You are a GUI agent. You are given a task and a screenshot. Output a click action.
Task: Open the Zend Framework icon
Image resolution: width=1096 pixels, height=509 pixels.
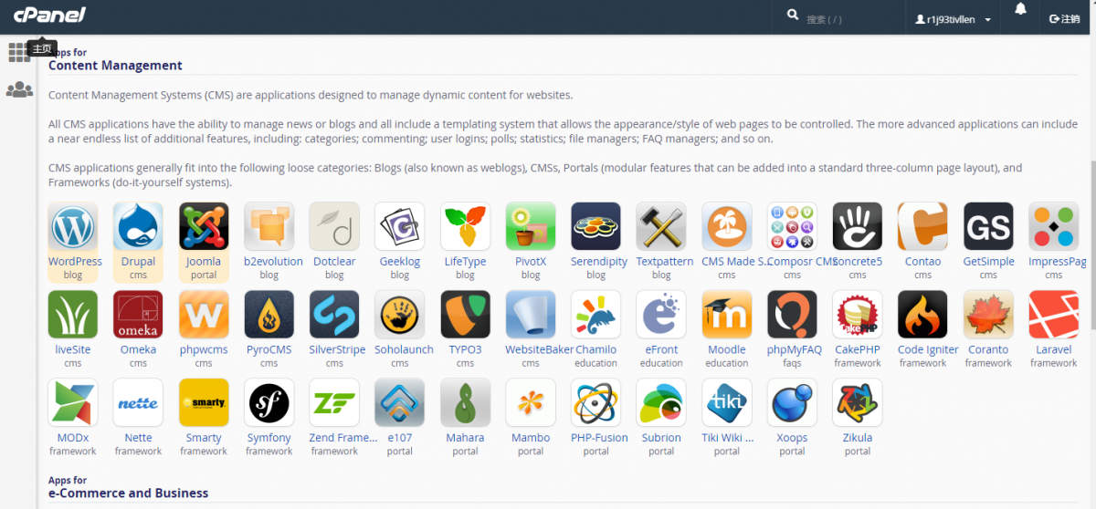click(334, 402)
